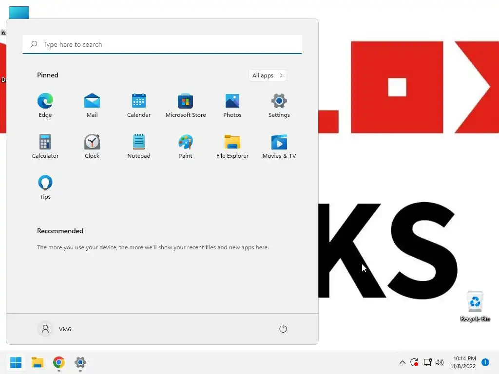The width and height of the screenshot is (499, 374).
Task: Switch to Settings on the taskbar
Action: pyautogui.click(x=80, y=362)
